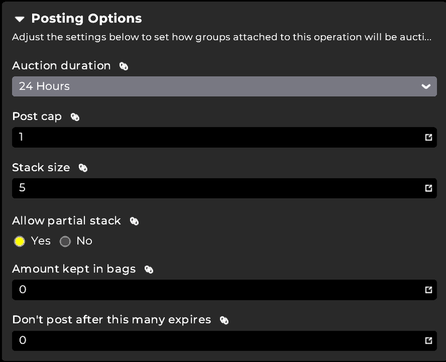446x362 pixels.
Task: Click the Amount kept in bags input
Action: 218,290
